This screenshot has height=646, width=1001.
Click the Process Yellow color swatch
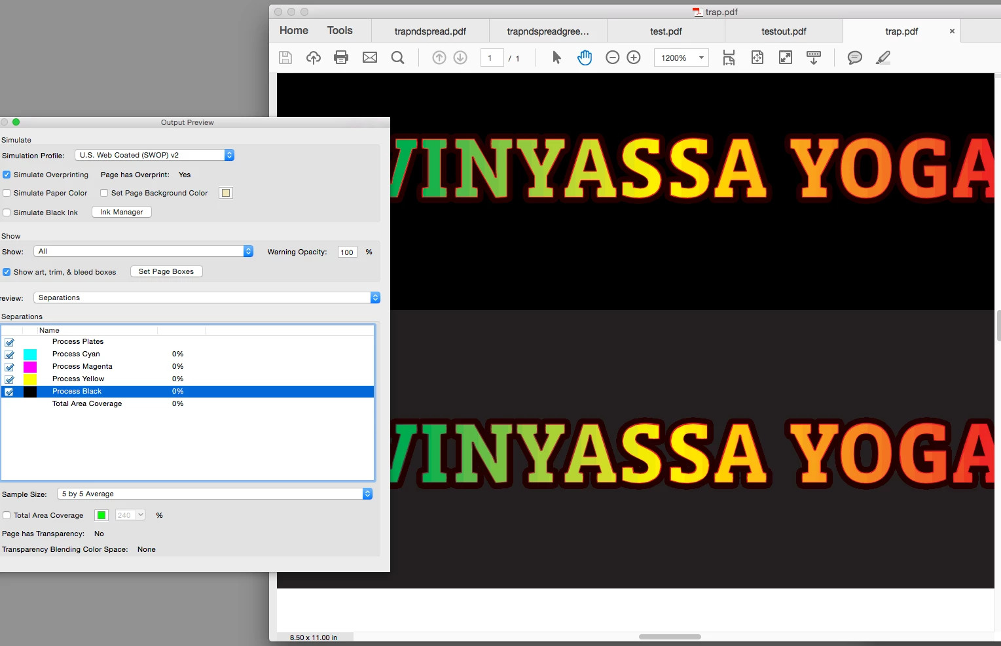[x=30, y=379]
